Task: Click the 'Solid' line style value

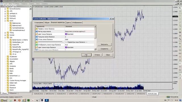Action: 67,39
